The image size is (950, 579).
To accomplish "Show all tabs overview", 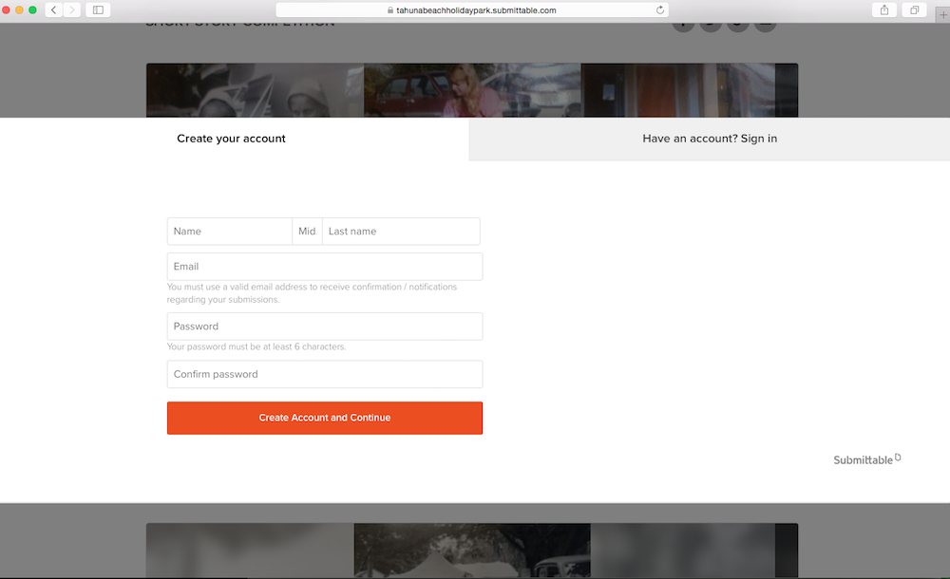I will (x=914, y=9).
